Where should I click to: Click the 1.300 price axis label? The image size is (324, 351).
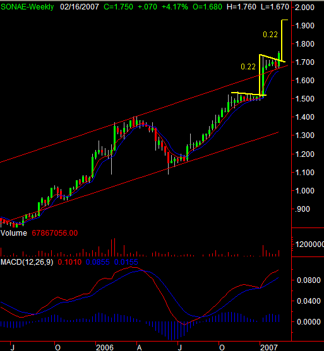coord(304,135)
